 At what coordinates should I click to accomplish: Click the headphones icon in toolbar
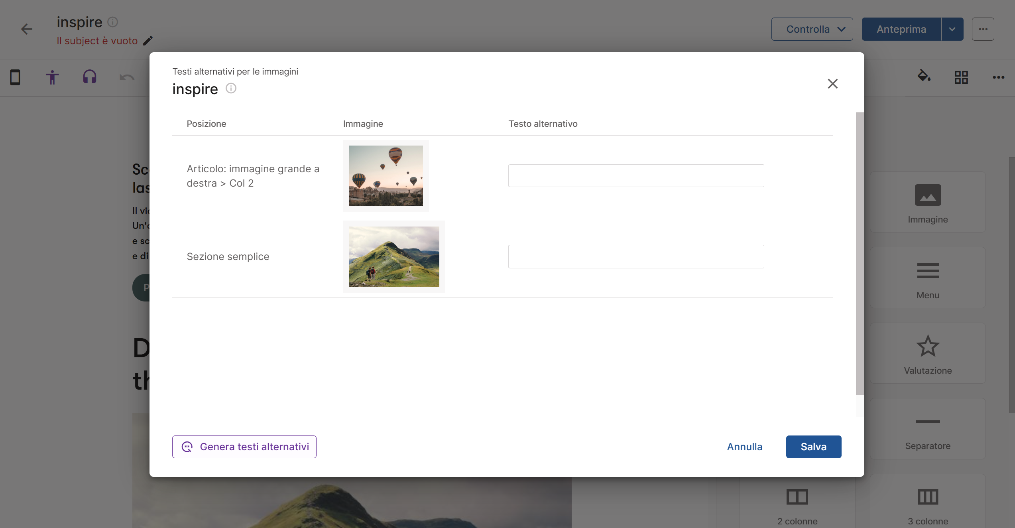point(90,77)
